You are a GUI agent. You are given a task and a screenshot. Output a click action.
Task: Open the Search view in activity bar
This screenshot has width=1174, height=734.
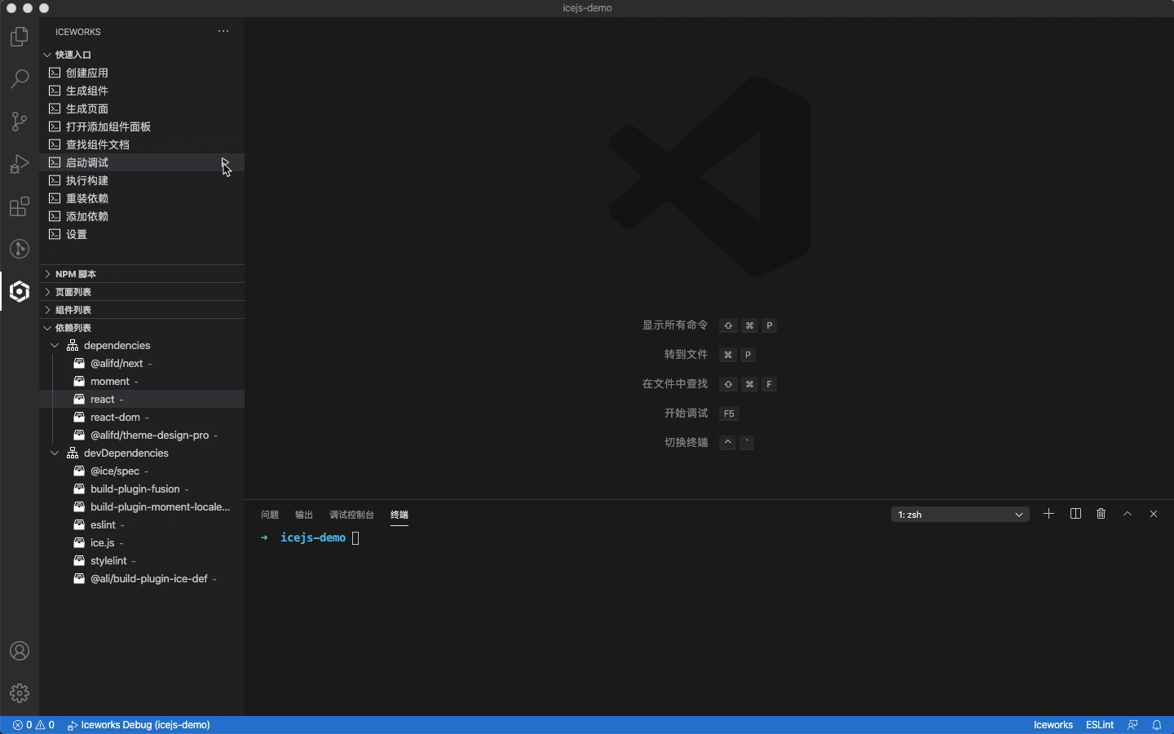point(20,79)
